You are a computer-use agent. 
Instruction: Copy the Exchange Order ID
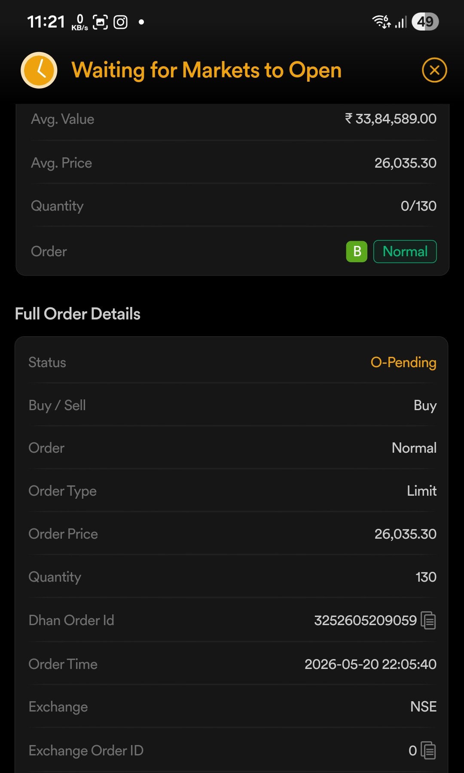(428, 751)
